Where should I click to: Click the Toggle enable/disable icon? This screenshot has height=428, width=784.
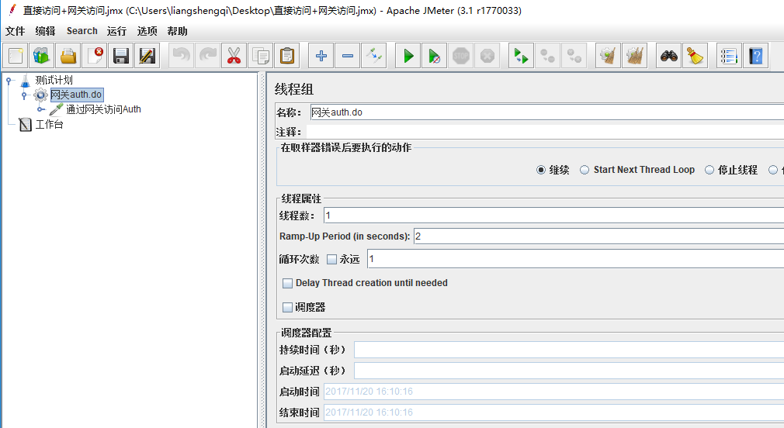click(374, 55)
